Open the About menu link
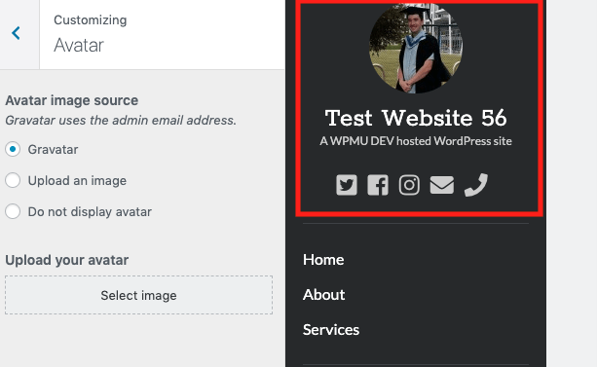Screen dimensions: 597x367 pyautogui.click(x=323, y=295)
